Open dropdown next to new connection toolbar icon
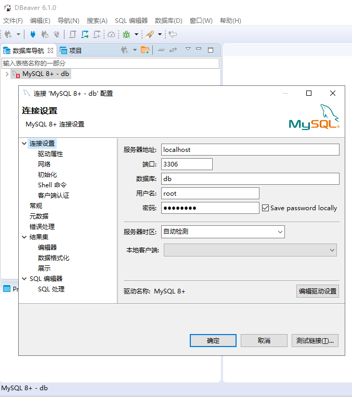 [x=18, y=34]
